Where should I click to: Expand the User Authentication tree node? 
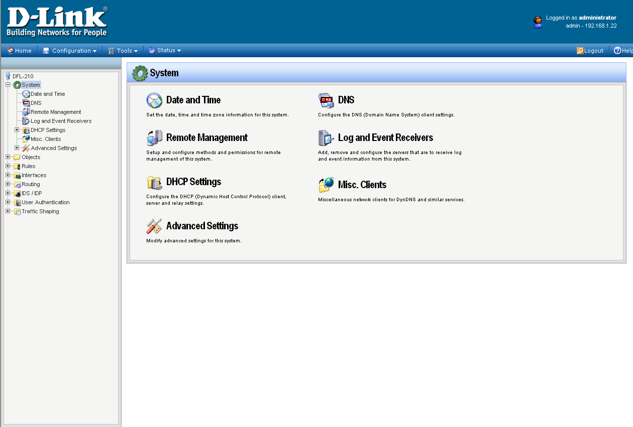8,202
